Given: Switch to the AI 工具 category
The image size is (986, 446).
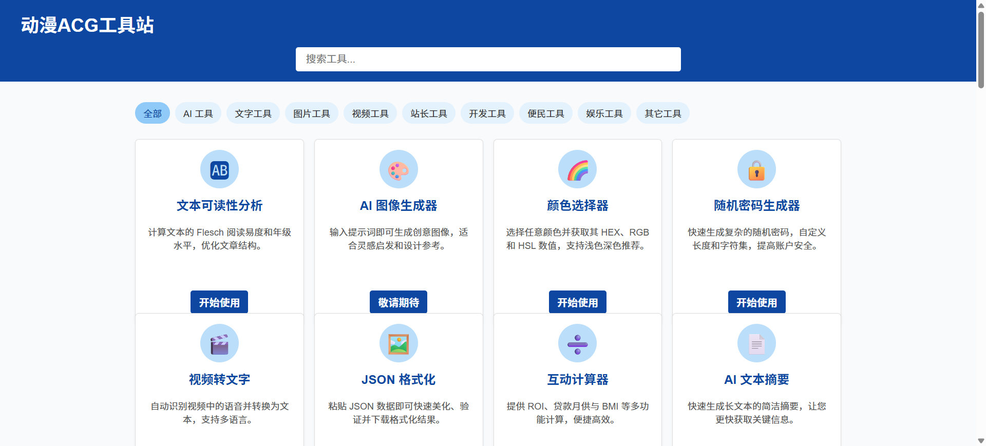Looking at the screenshot, I should (x=198, y=113).
